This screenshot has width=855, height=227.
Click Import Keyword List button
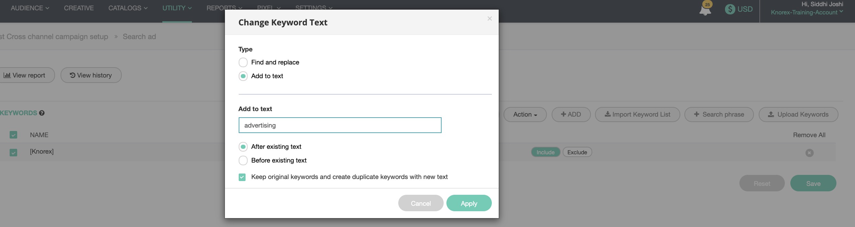click(637, 115)
